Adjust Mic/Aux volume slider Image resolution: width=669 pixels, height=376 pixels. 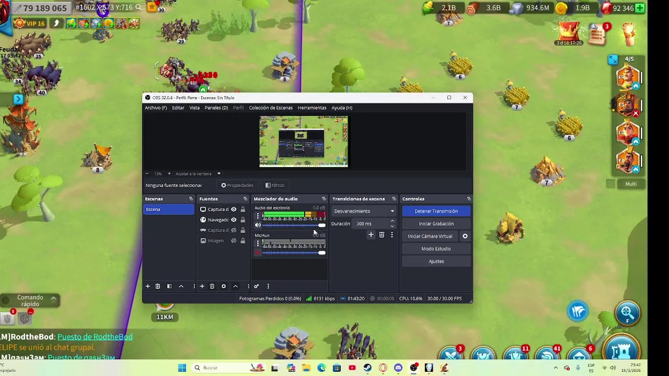294,253
